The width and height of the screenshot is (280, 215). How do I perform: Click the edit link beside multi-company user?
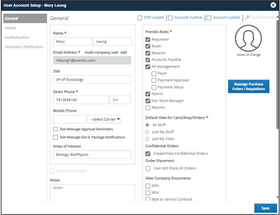click(124, 52)
